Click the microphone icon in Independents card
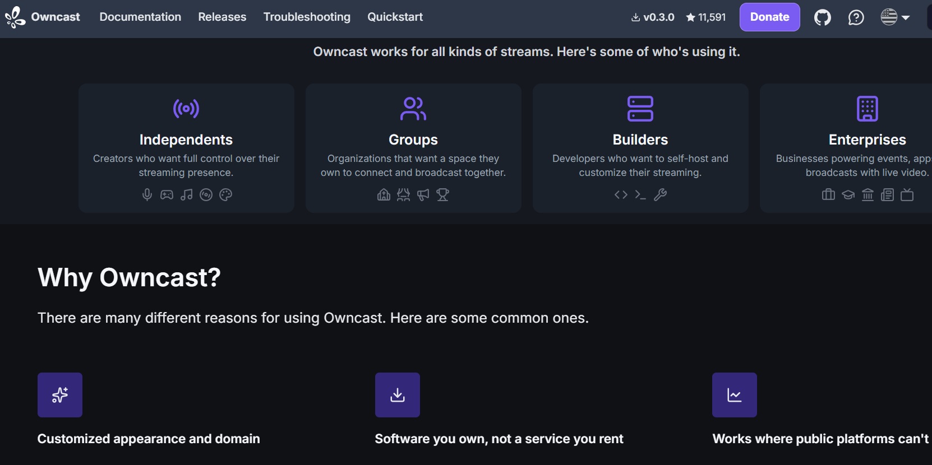The height and width of the screenshot is (465, 932). 147,194
